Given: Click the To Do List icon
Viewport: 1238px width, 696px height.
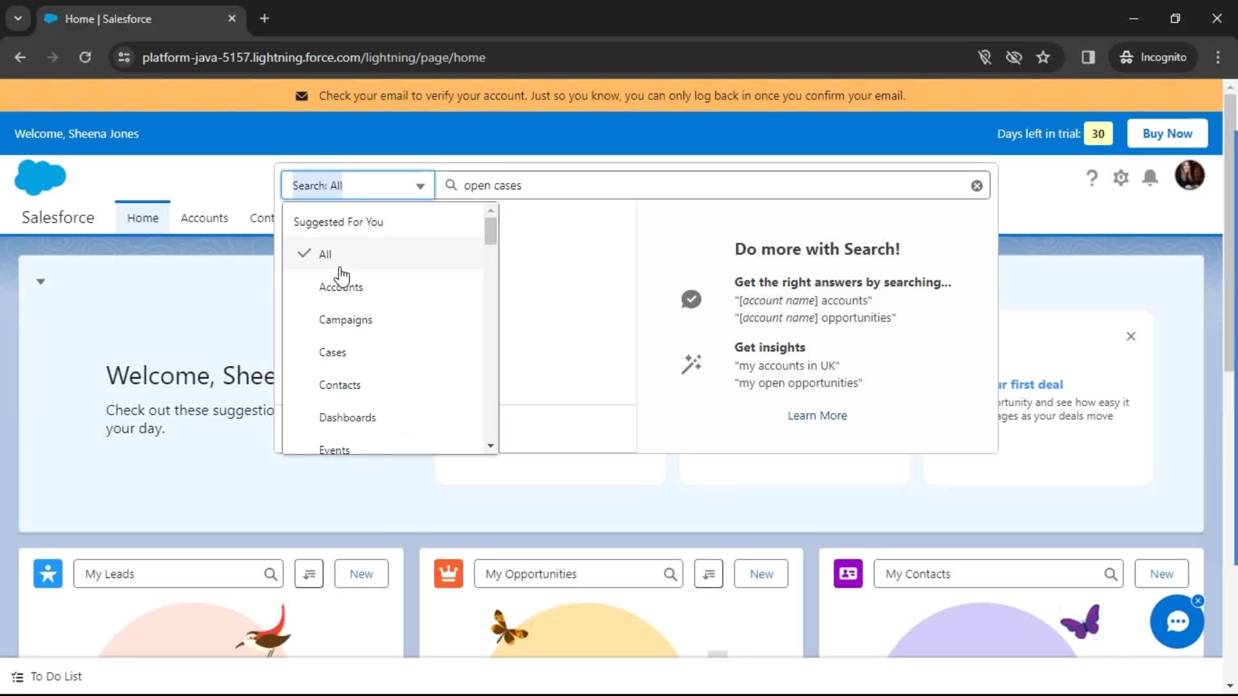Looking at the screenshot, I should click(x=17, y=677).
